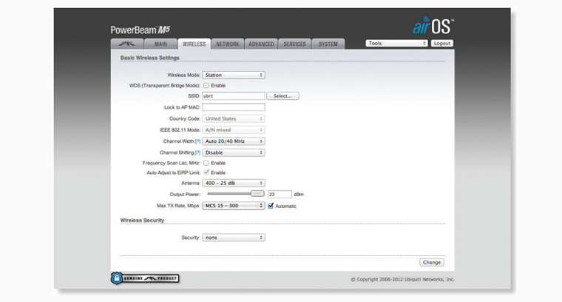This screenshot has height=302, width=562.
Task: Click the Genuine Product badge
Action: point(145,278)
